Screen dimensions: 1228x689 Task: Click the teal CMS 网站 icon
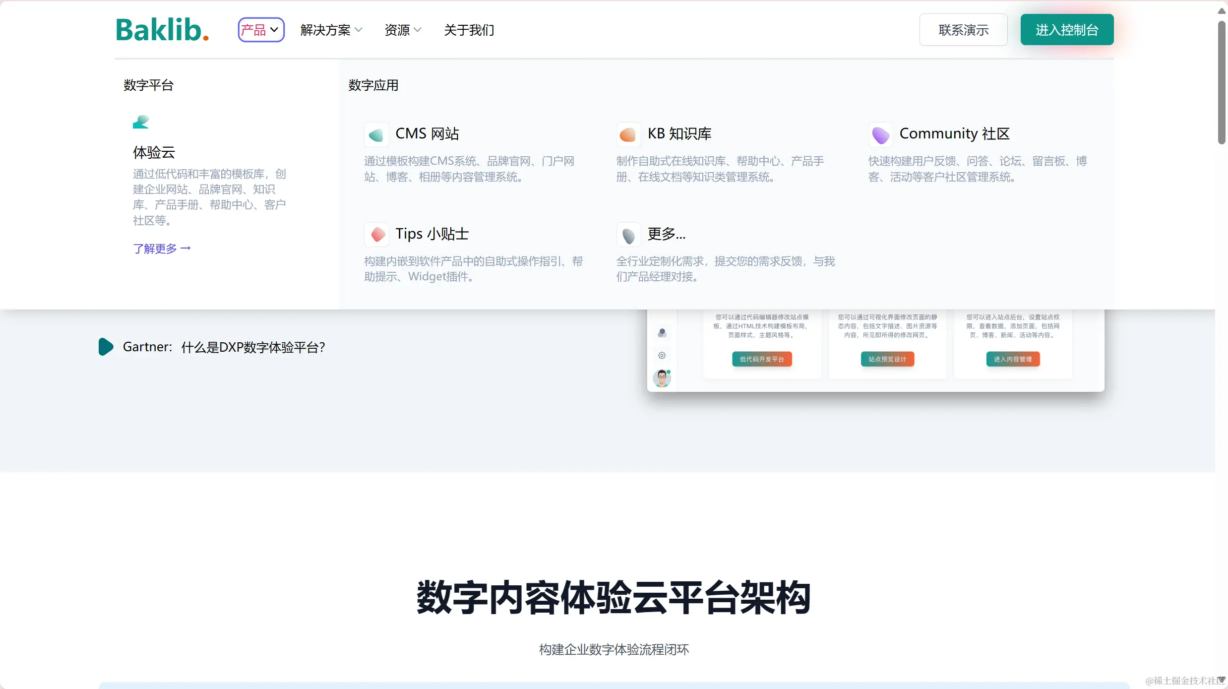(x=376, y=134)
